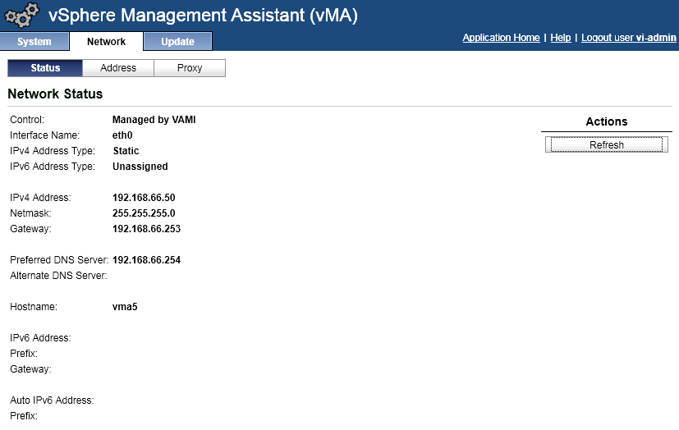Click the hostname value vma5
Screen dimensions: 679x430
[125, 307]
